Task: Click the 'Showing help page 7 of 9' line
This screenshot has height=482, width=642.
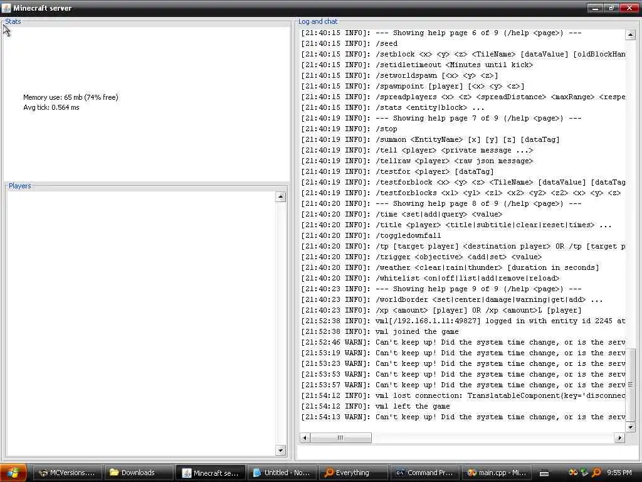Action: 441,118
